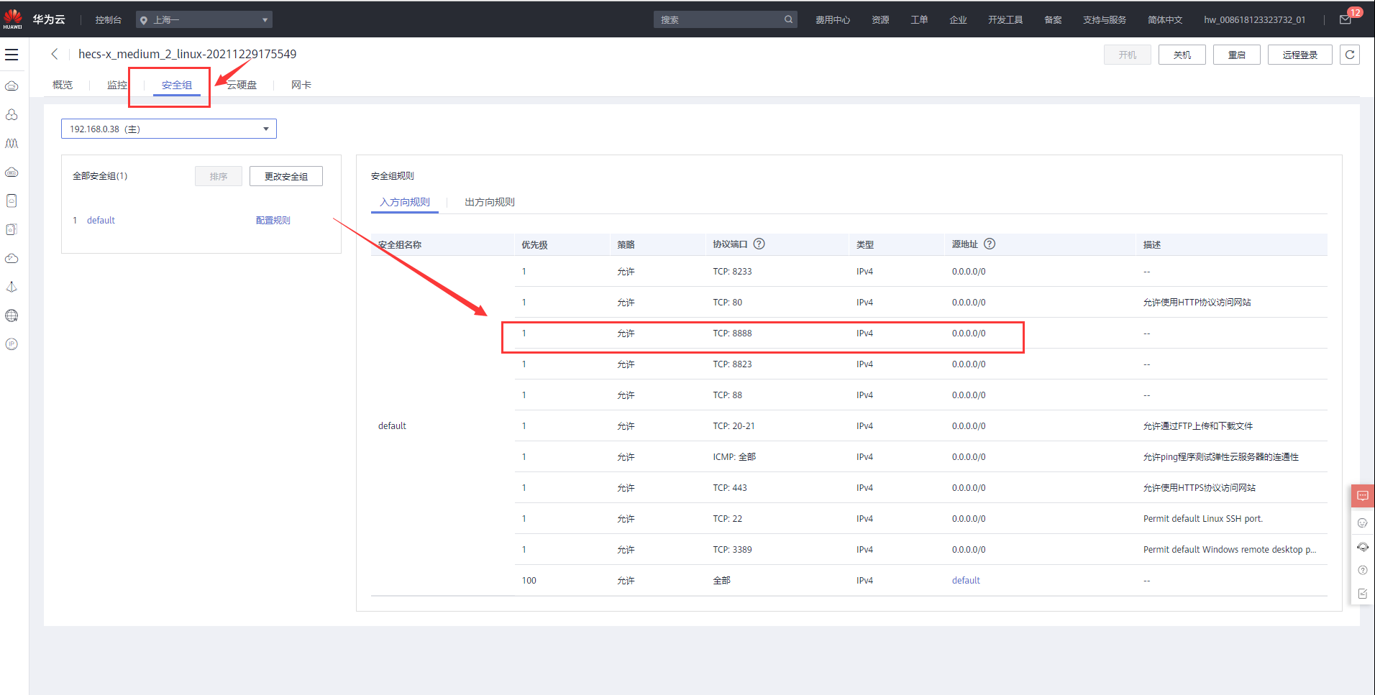The image size is (1375, 695).
Task: Click the 排序 button
Action: coord(219,176)
